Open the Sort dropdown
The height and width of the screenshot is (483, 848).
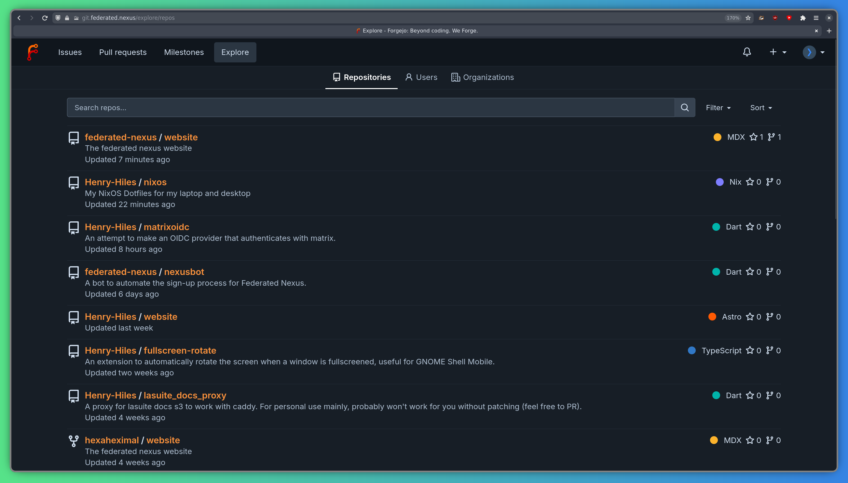coord(761,108)
